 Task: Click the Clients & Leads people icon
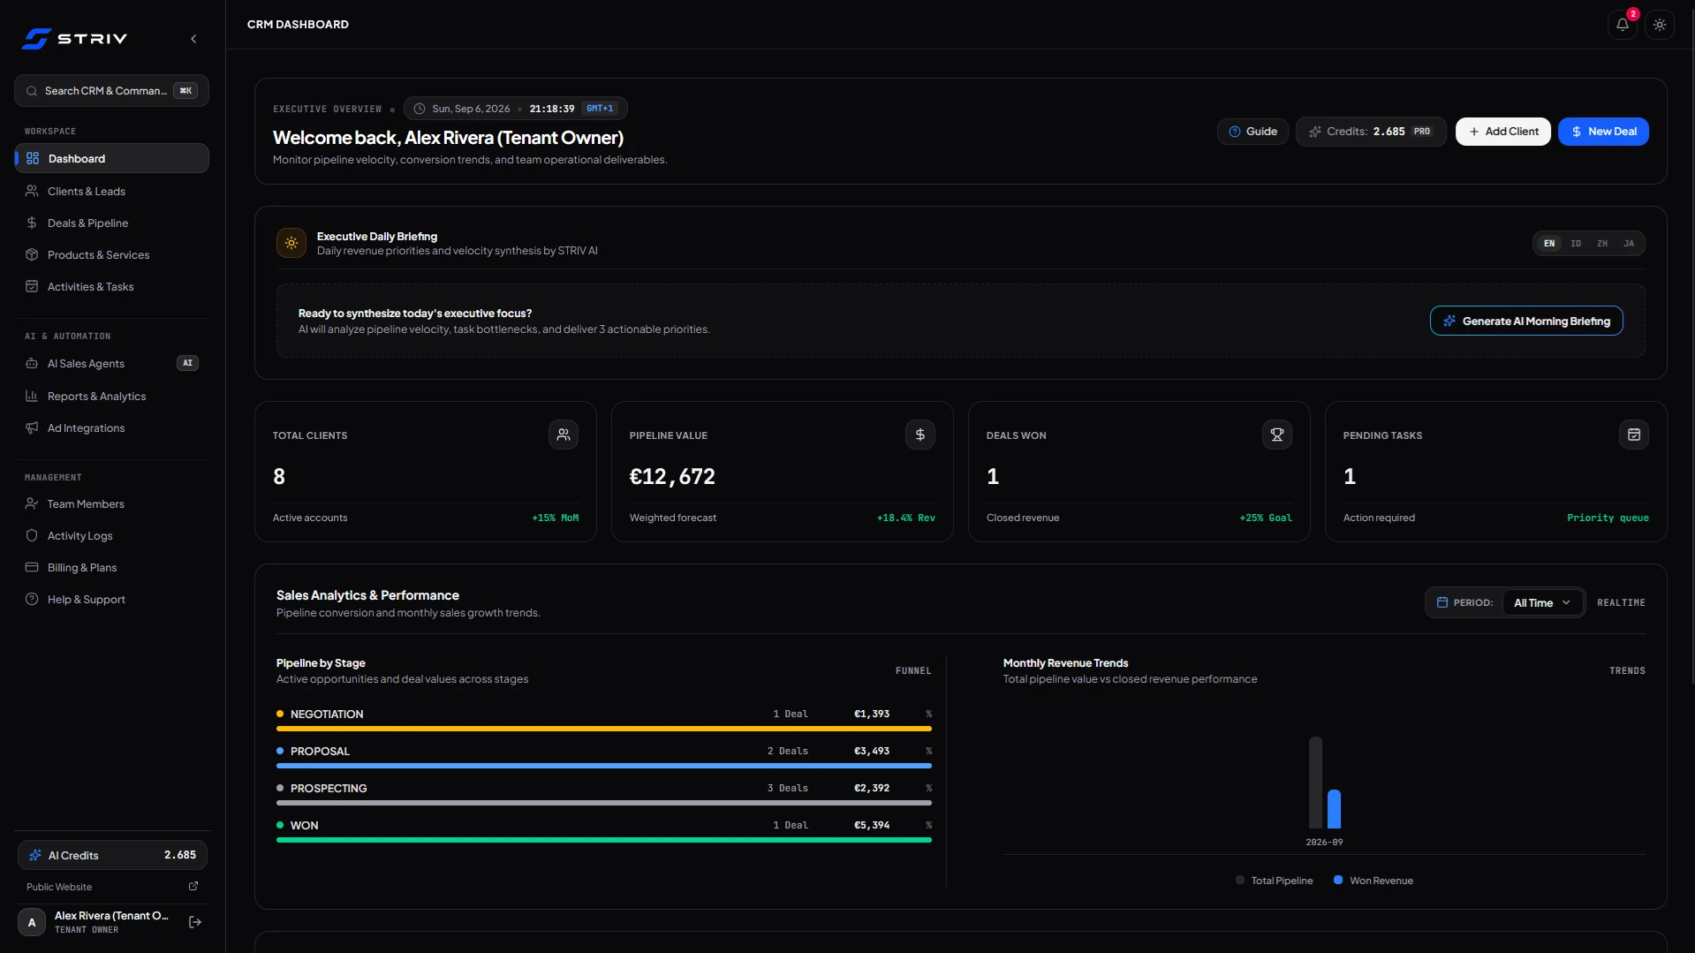(x=32, y=192)
